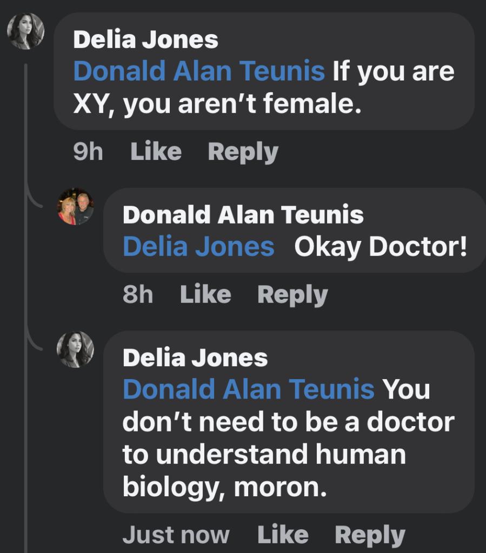486x553 pixels.
Task: Like the 'Okay Doctor!' reply
Action: (205, 295)
